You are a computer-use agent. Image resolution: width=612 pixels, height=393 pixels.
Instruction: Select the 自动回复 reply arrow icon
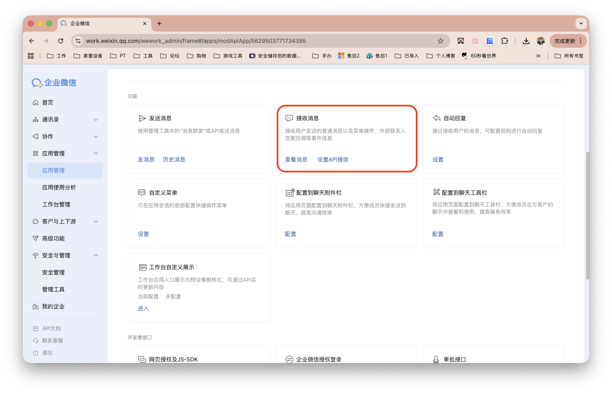pyautogui.click(x=436, y=118)
